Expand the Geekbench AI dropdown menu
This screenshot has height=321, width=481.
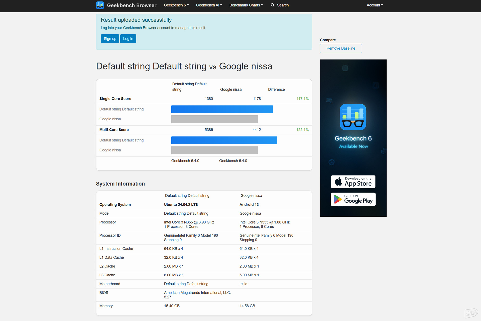(209, 5)
